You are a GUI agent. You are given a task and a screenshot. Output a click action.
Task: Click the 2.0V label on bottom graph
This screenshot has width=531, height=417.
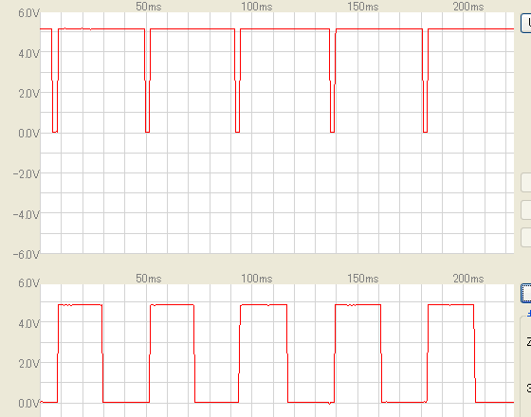coord(29,364)
